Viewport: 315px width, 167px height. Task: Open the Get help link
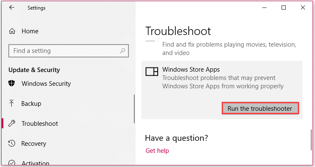tap(157, 151)
